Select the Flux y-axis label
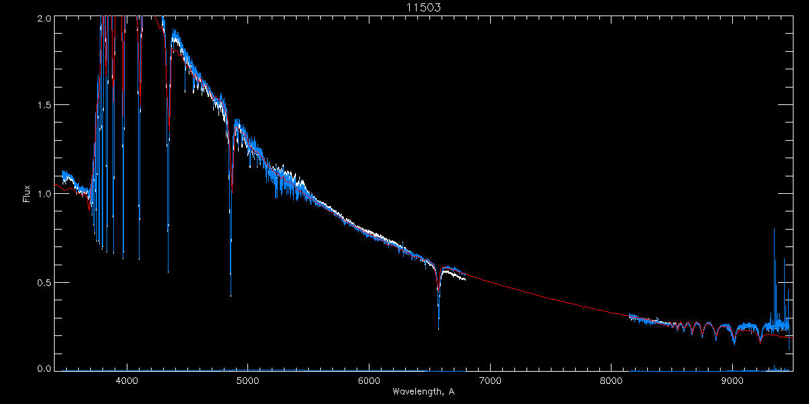This screenshot has height=404, width=809. pyautogui.click(x=27, y=193)
